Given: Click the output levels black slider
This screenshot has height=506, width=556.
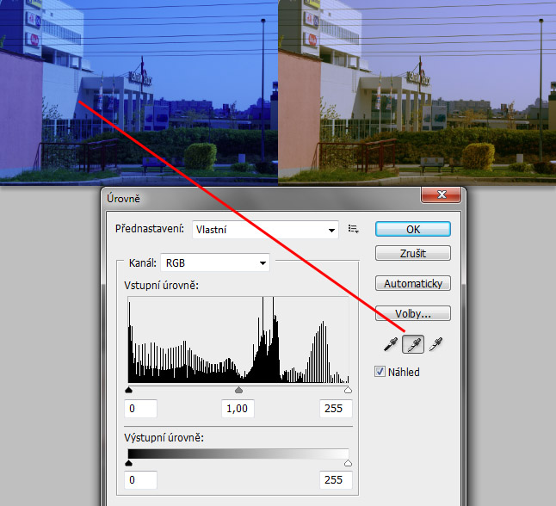Looking at the screenshot, I should pos(129,463).
